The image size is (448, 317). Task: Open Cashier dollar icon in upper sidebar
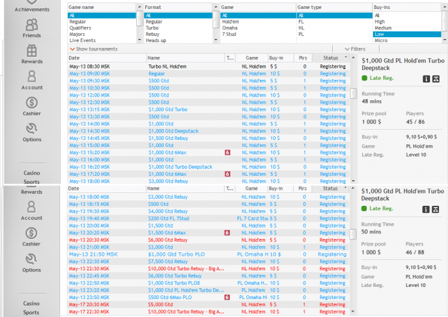32,102
